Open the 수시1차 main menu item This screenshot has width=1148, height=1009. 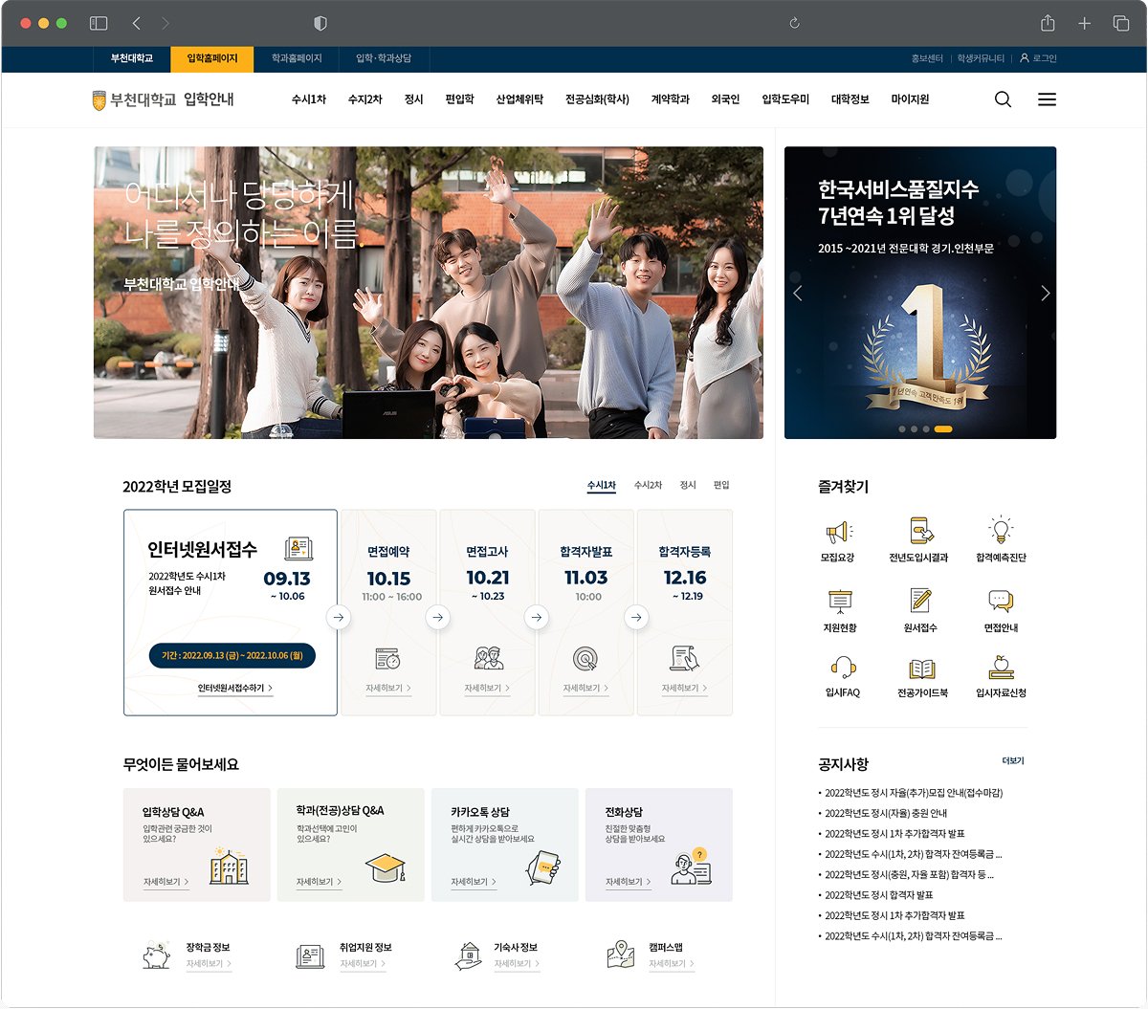[309, 99]
